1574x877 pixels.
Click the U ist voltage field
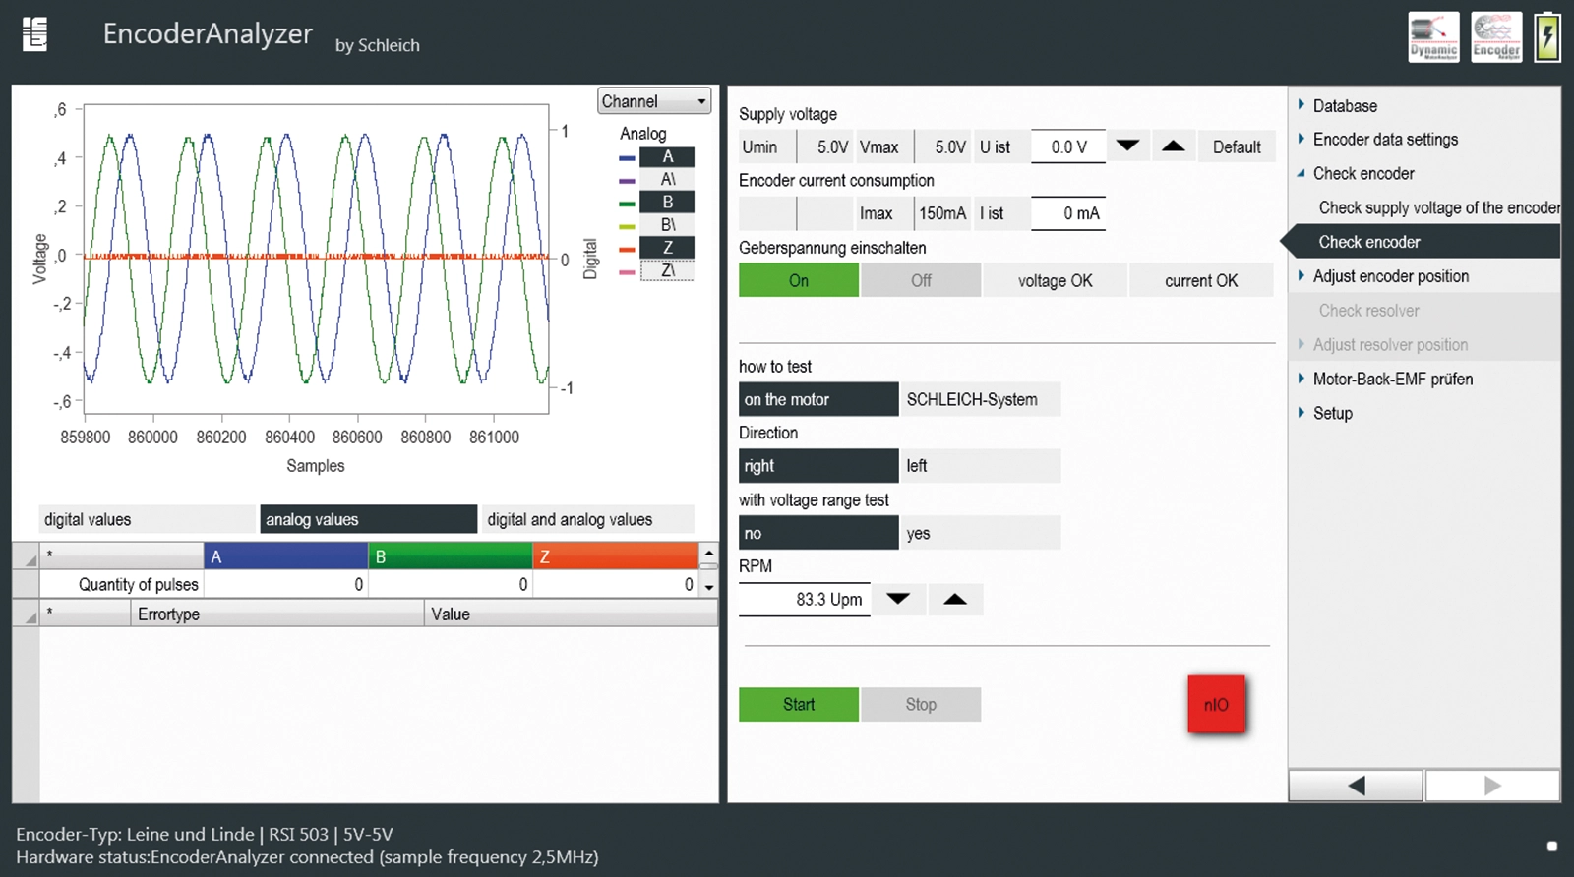[1068, 146]
